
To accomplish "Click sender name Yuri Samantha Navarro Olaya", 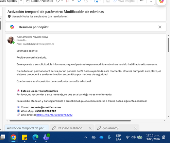I will click(32, 37).
